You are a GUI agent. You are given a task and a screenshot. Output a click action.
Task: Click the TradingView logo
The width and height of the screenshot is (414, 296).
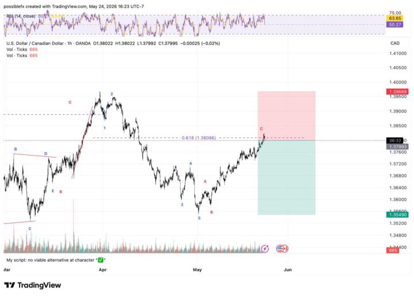coord(33,285)
